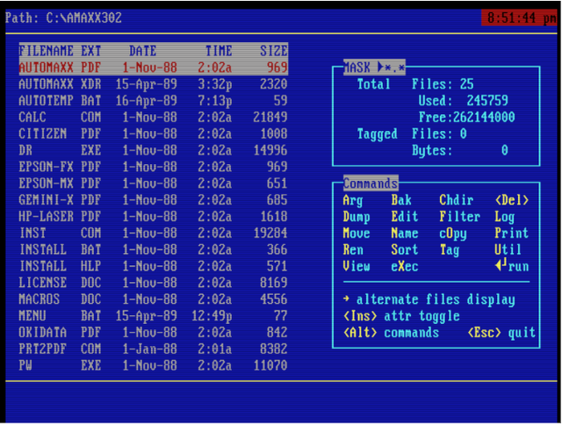
Task: Click the Chdir command
Action: [x=457, y=200]
